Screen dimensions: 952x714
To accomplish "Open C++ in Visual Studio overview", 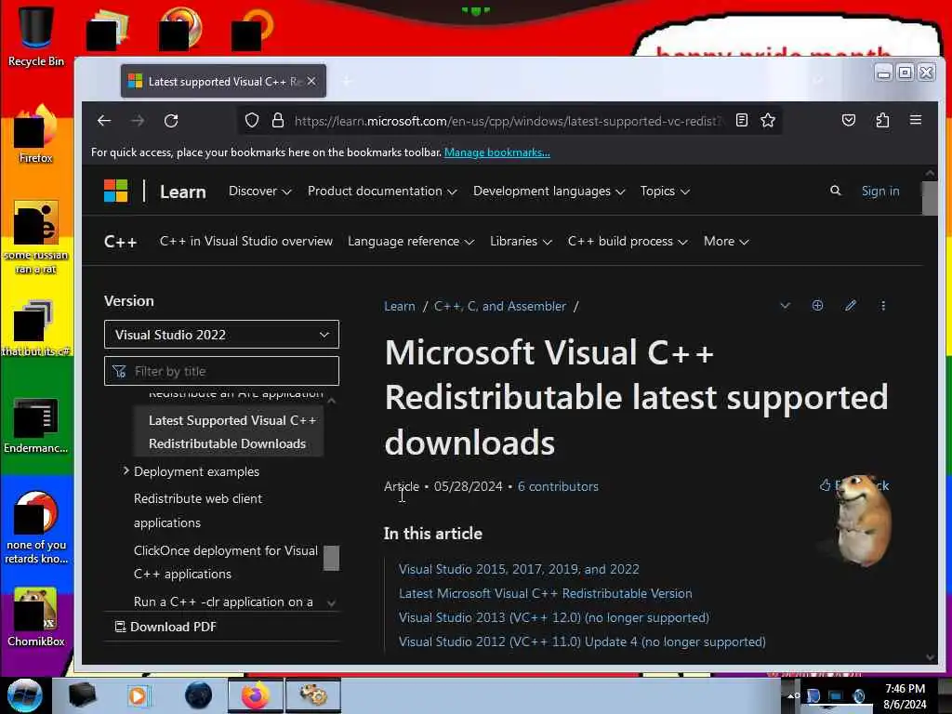I will point(245,241).
